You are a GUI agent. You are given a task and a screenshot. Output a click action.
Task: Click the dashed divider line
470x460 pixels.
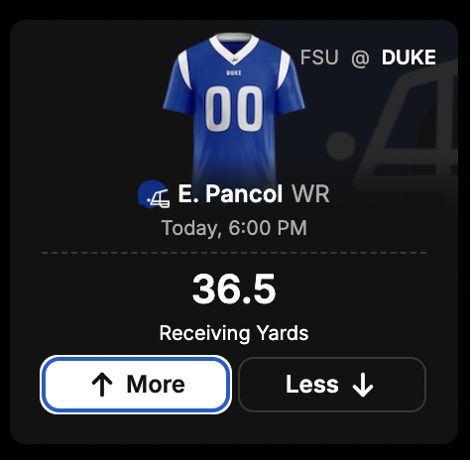tap(234, 253)
